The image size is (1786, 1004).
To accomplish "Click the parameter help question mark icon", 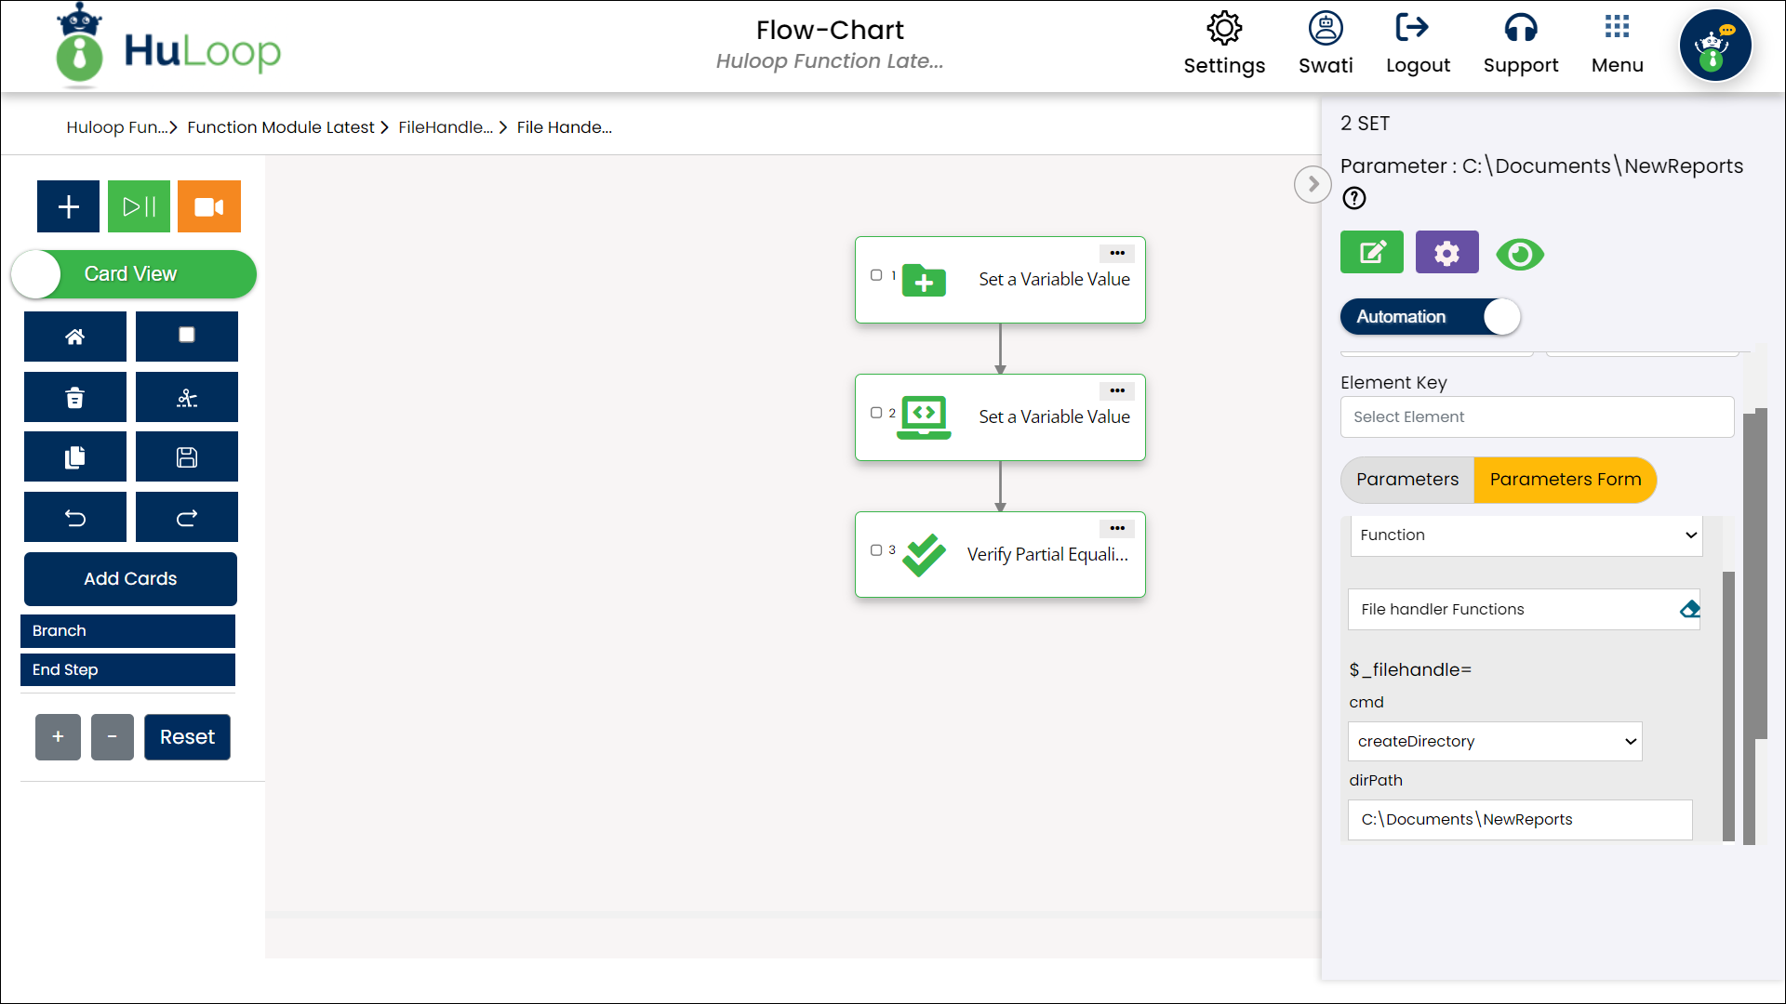I will (x=1354, y=198).
